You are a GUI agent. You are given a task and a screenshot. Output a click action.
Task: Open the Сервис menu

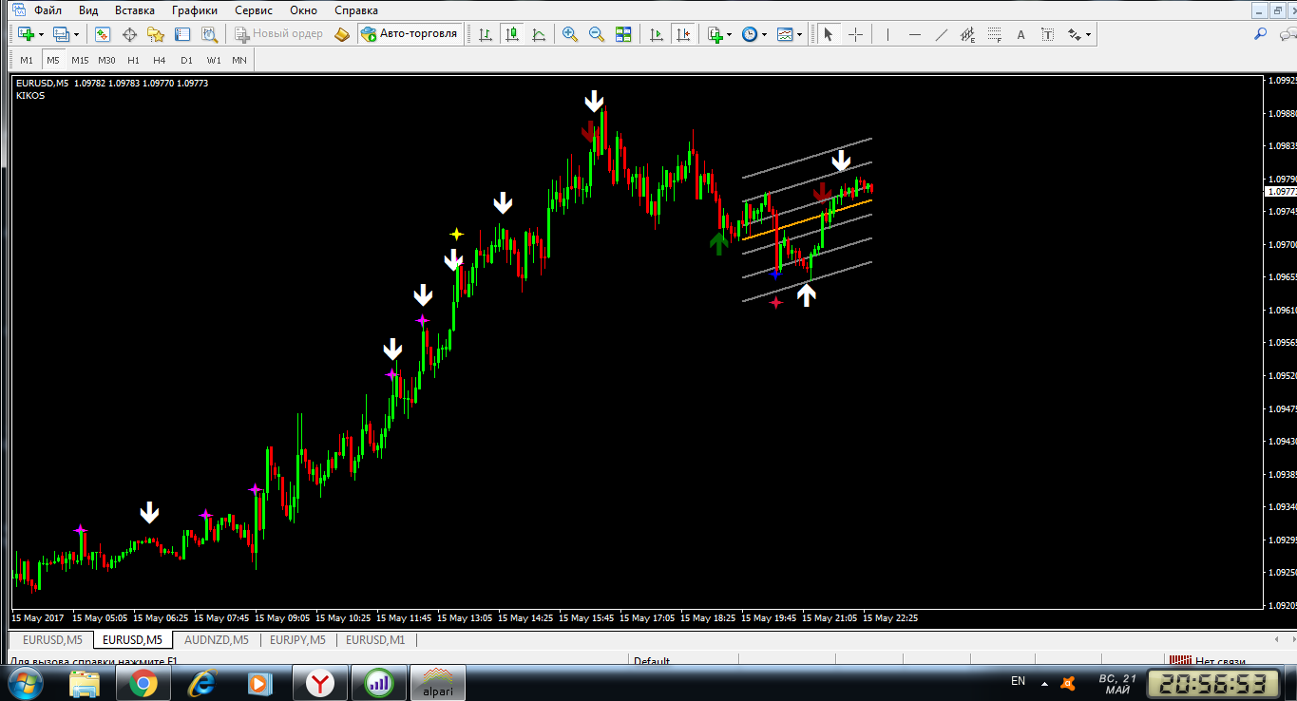(253, 10)
